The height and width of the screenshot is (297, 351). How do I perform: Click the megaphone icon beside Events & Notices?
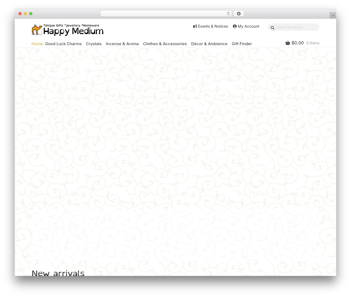tap(195, 26)
